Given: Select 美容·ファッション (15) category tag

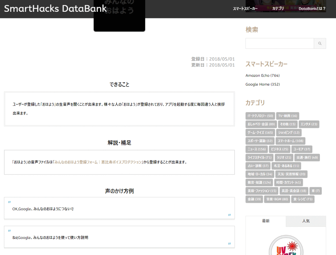Looking at the screenshot, I should [x=262, y=191].
